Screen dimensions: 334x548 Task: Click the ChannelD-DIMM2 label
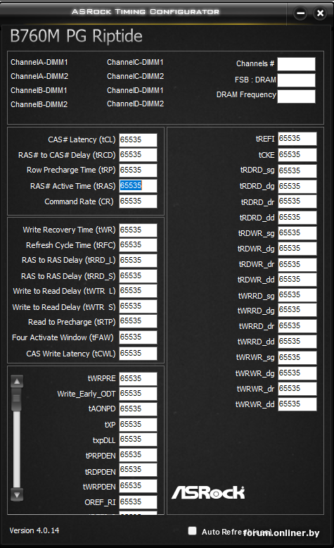tap(136, 104)
